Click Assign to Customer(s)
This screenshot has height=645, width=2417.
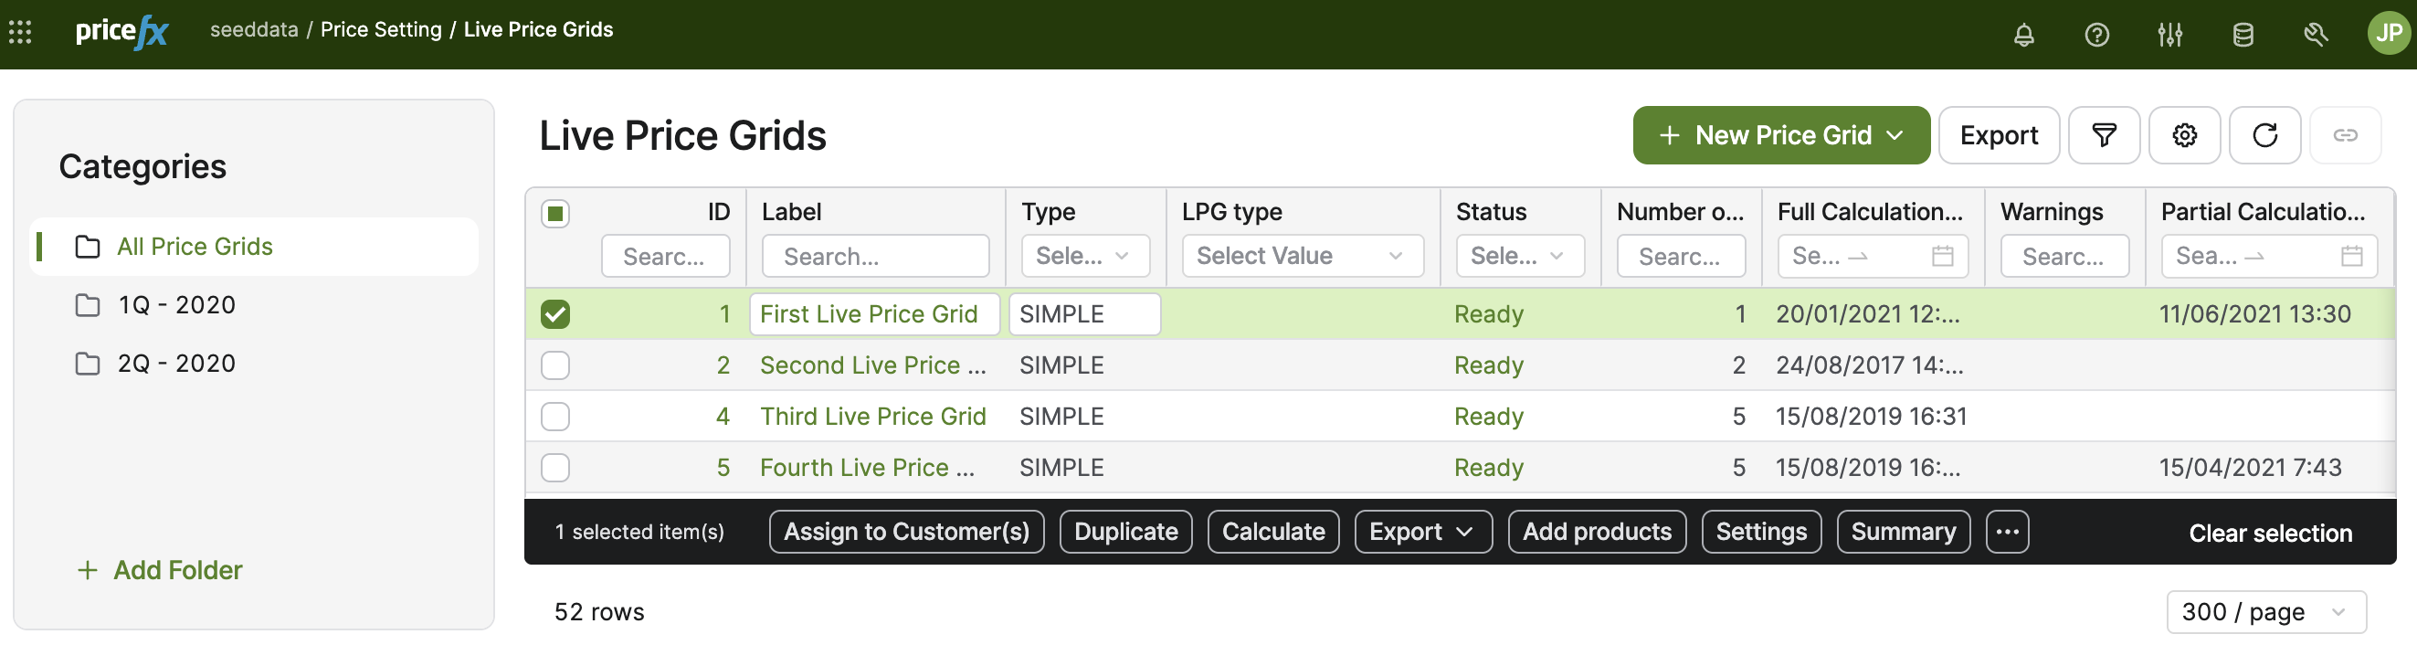[906, 532]
